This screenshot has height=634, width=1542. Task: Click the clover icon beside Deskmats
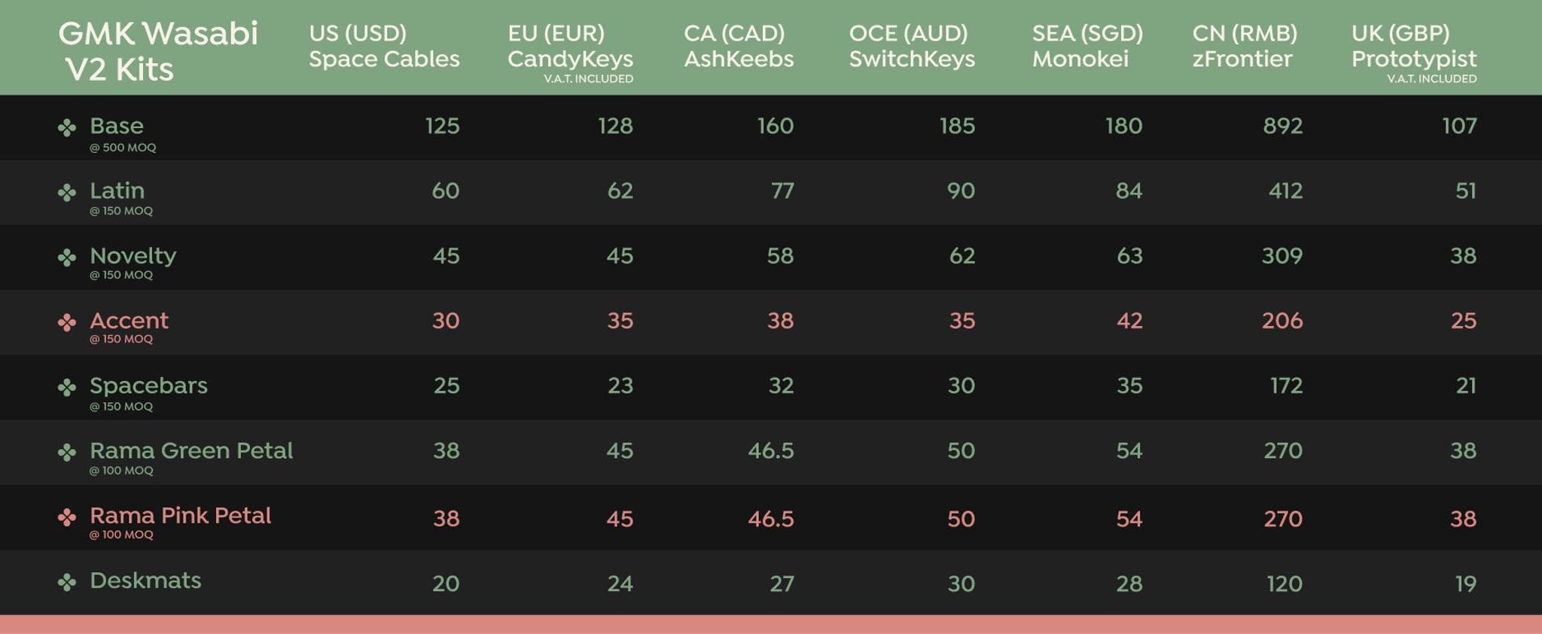point(67,582)
